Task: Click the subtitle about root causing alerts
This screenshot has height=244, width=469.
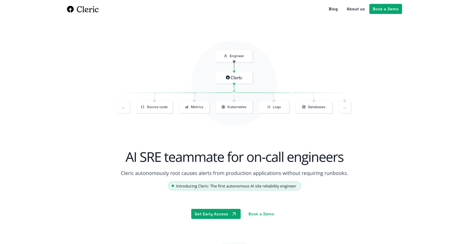Action: [x=234, y=173]
